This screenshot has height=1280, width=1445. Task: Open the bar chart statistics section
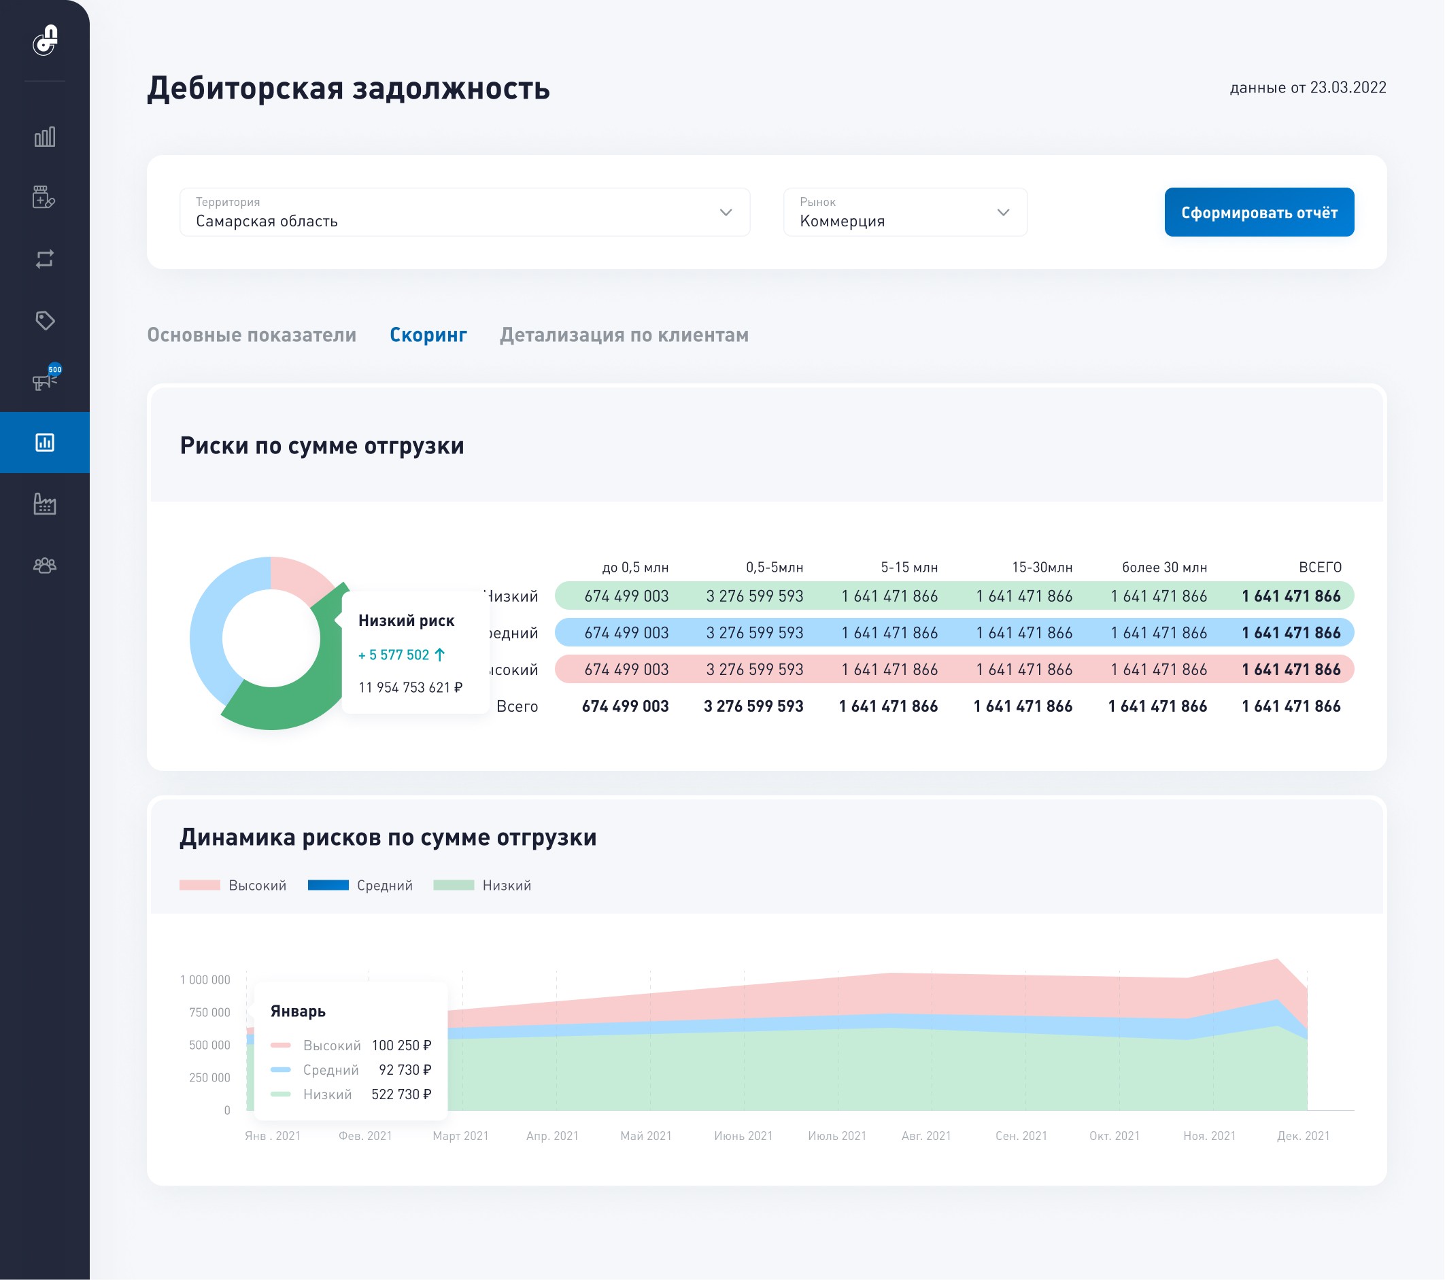pos(44,137)
